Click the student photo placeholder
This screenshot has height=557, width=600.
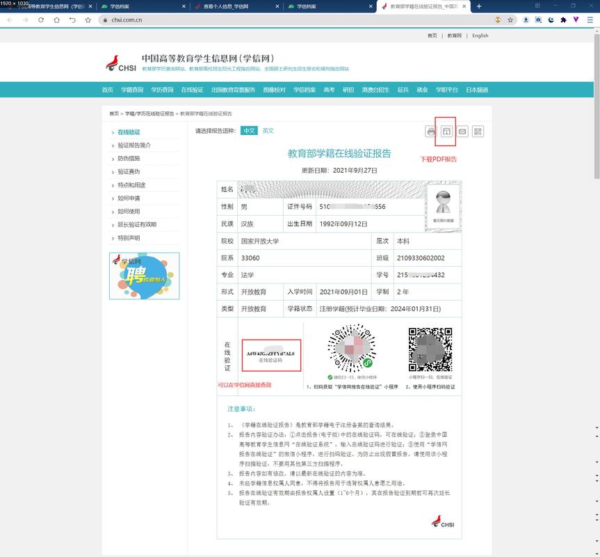(443, 206)
